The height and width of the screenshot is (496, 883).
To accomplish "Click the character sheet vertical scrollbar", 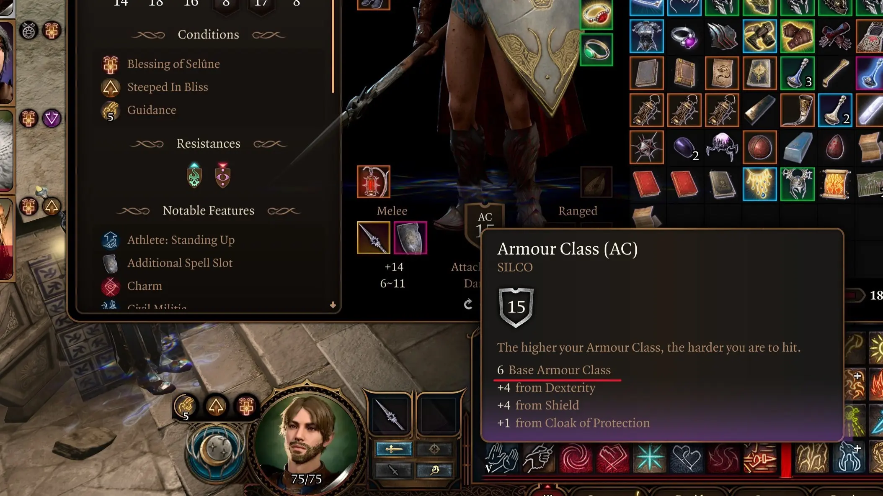I will tap(333, 47).
